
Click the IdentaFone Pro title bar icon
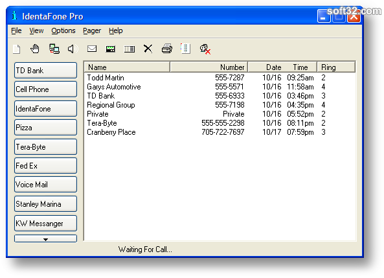(x=14, y=16)
